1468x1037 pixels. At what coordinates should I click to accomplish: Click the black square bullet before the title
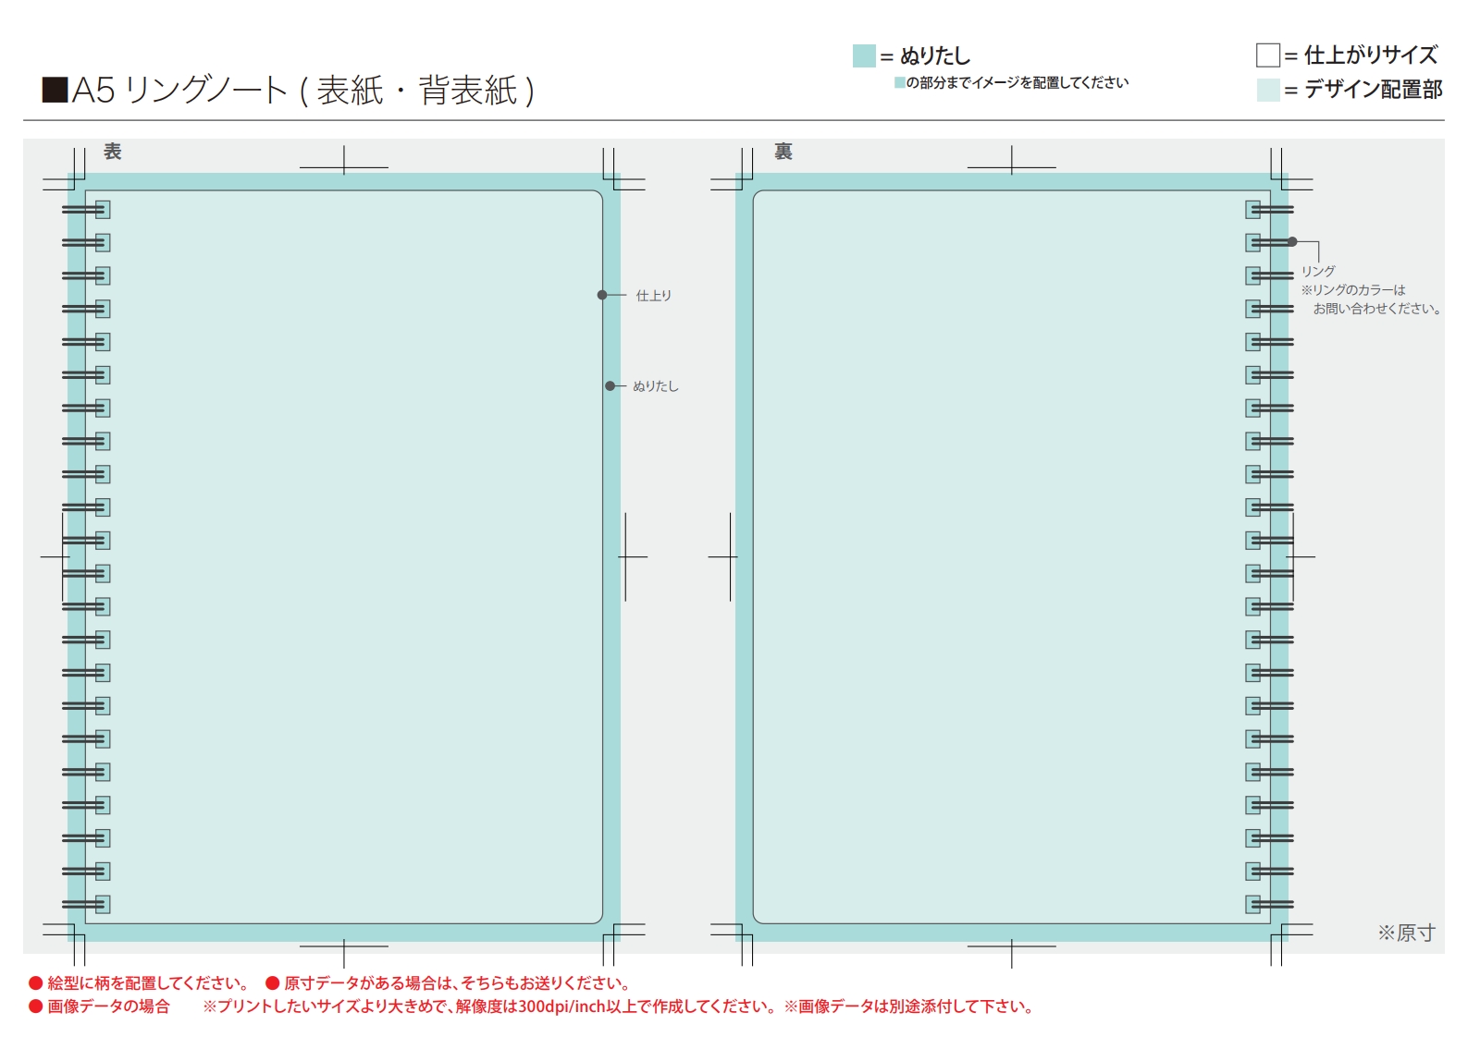(x=55, y=90)
